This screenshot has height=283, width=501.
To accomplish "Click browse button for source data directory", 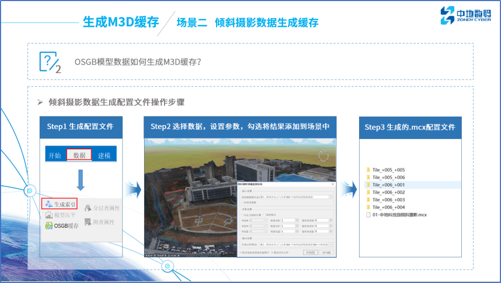I will coord(331,197).
